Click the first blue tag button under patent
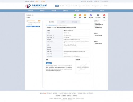Image resolution: width=133 pixels, height=102 pixels. click(28, 26)
